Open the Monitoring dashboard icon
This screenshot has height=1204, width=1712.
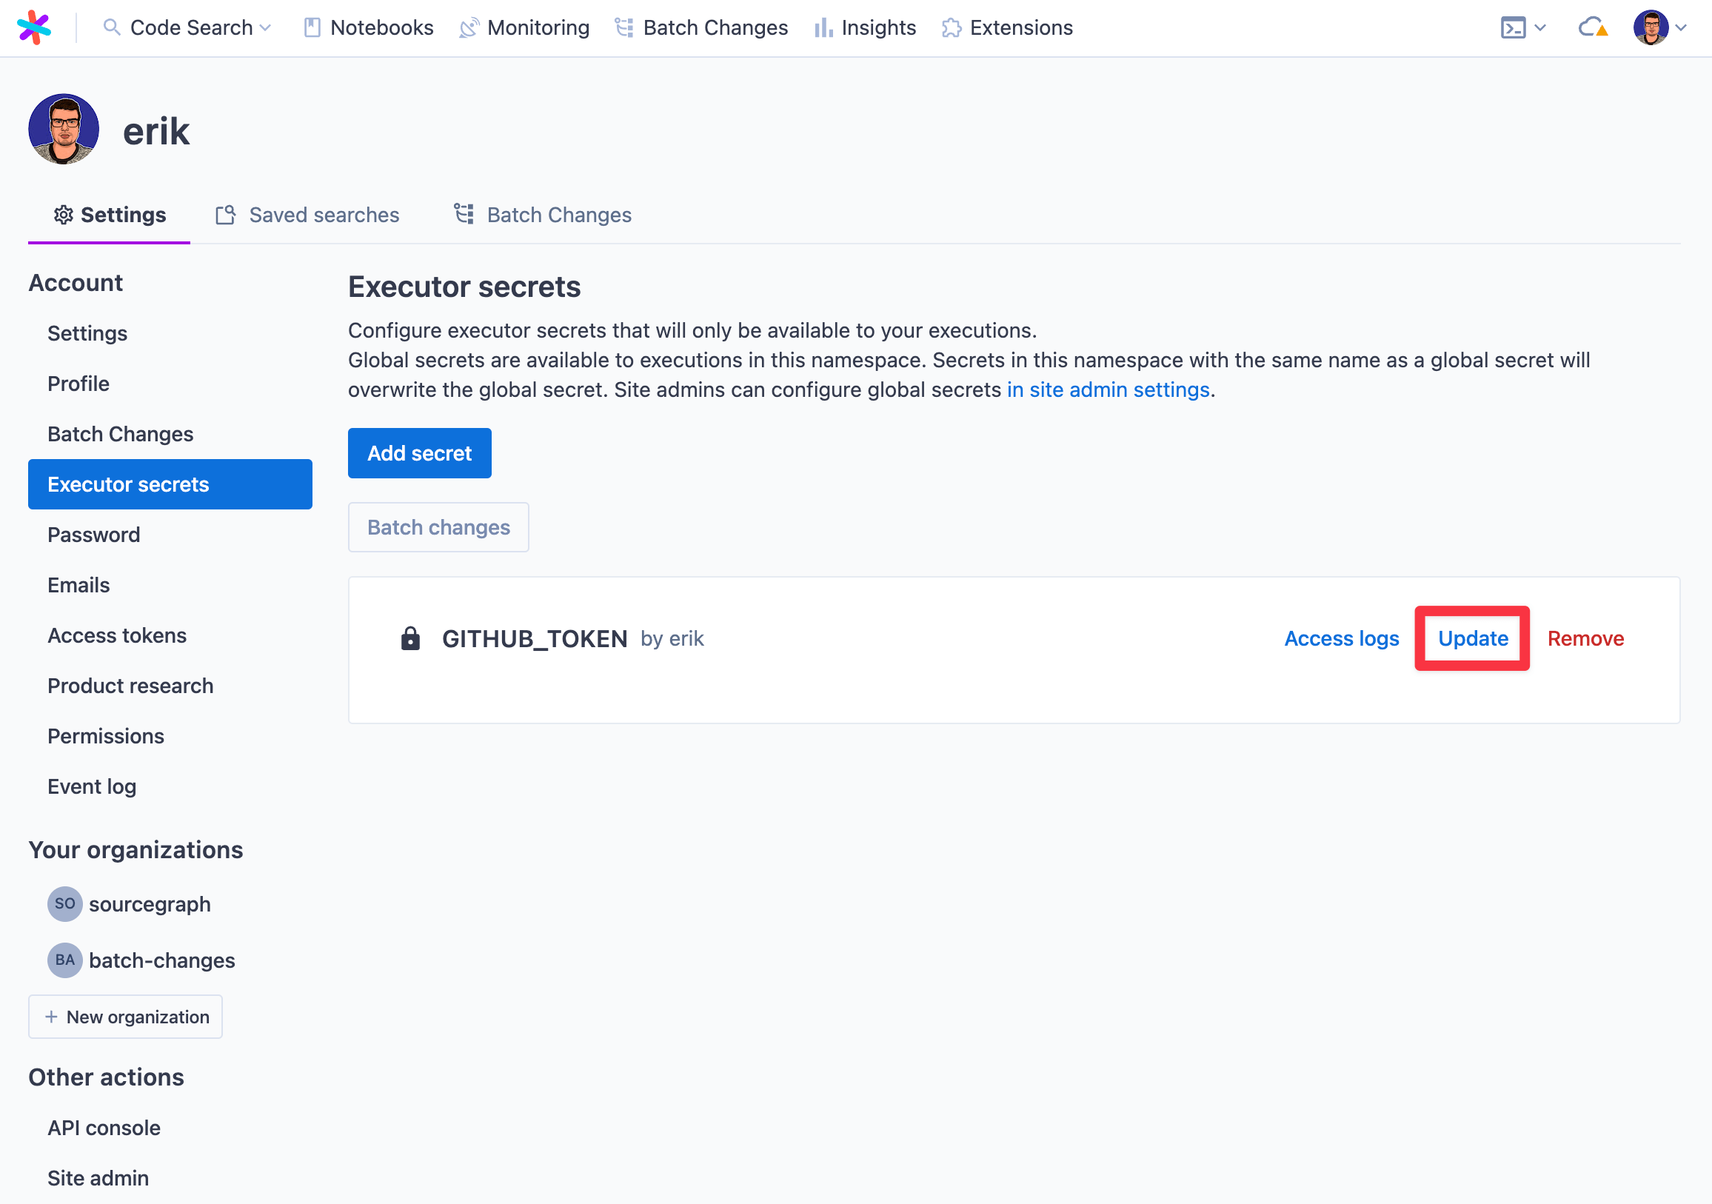tap(469, 27)
